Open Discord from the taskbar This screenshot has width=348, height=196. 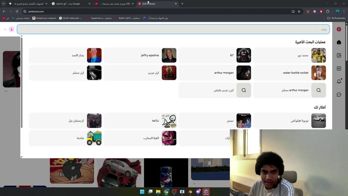point(198,192)
